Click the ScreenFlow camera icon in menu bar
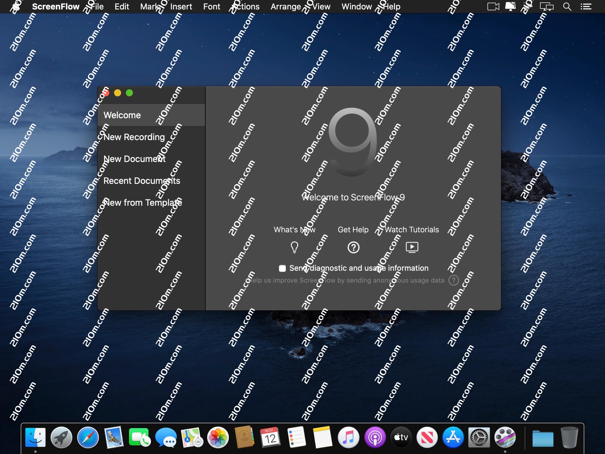 tap(493, 7)
